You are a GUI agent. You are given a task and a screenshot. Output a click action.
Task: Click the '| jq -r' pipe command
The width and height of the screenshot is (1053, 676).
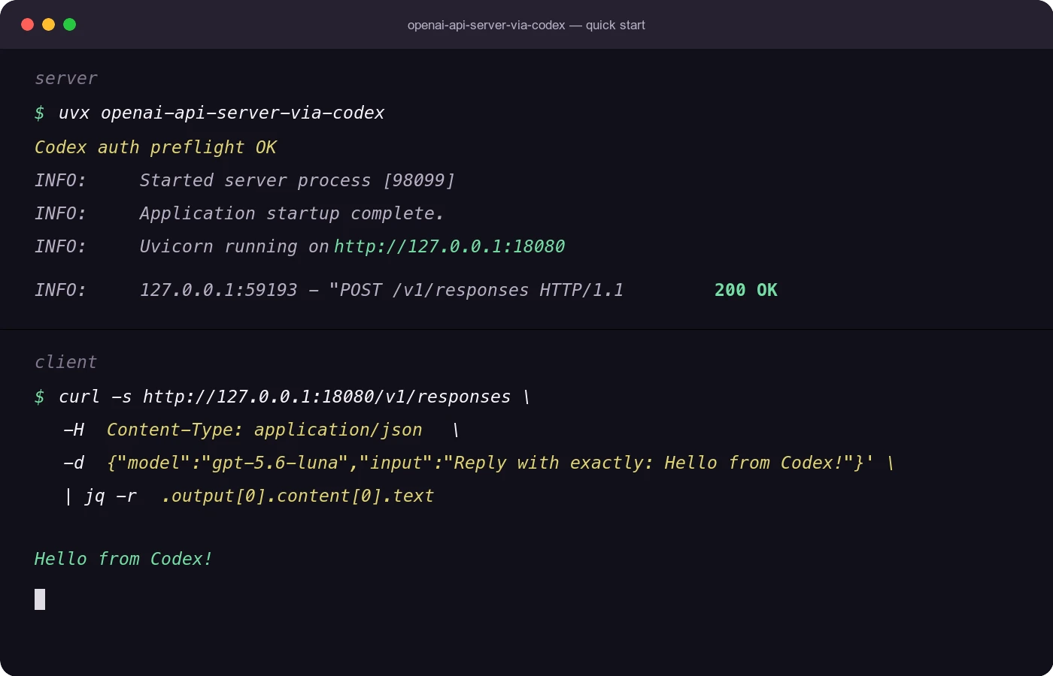pos(101,496)
